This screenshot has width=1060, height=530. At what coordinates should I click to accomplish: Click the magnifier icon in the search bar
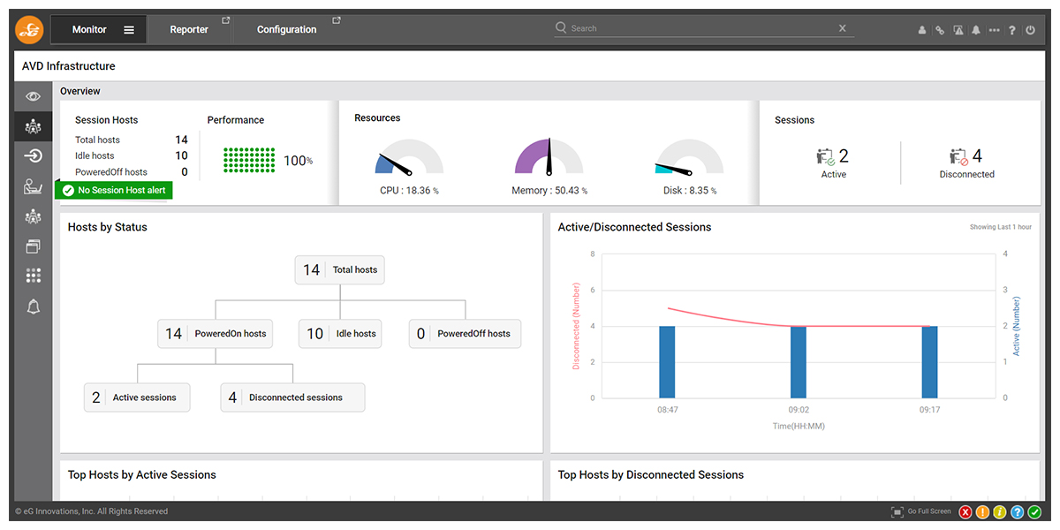coord(561,28)
